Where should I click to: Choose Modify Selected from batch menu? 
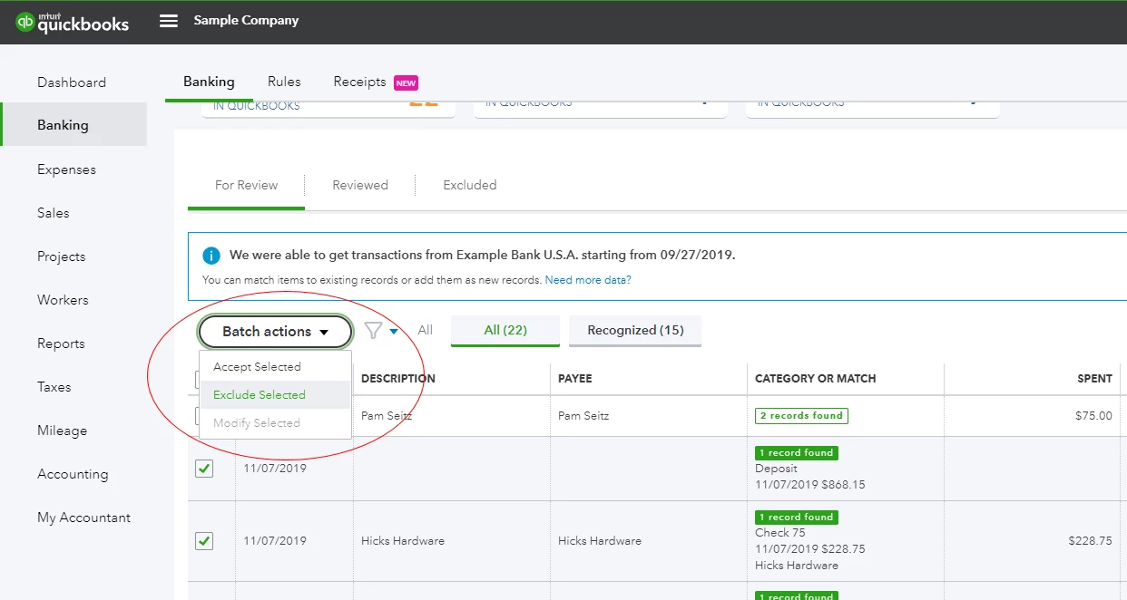click(275, 423)
